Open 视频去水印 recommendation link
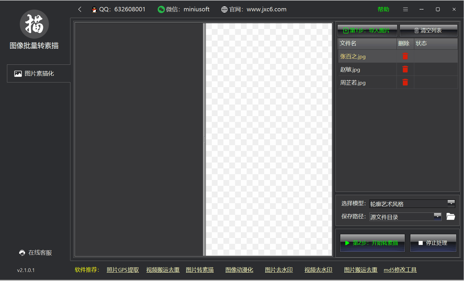 (x=319, y=270)
